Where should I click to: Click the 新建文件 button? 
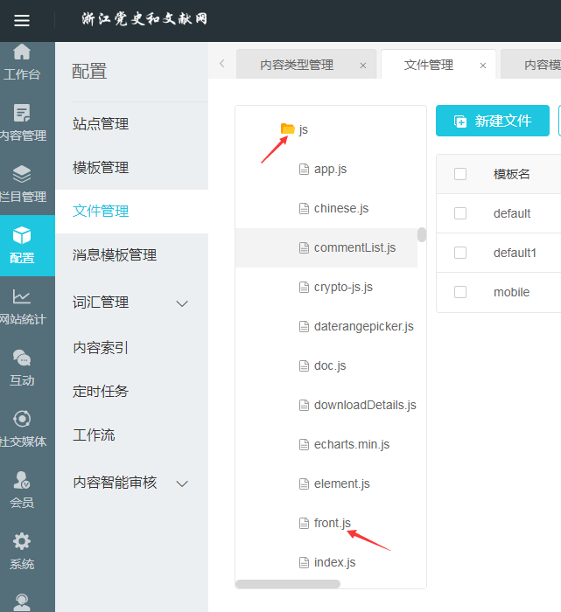[x=493, y=121]
